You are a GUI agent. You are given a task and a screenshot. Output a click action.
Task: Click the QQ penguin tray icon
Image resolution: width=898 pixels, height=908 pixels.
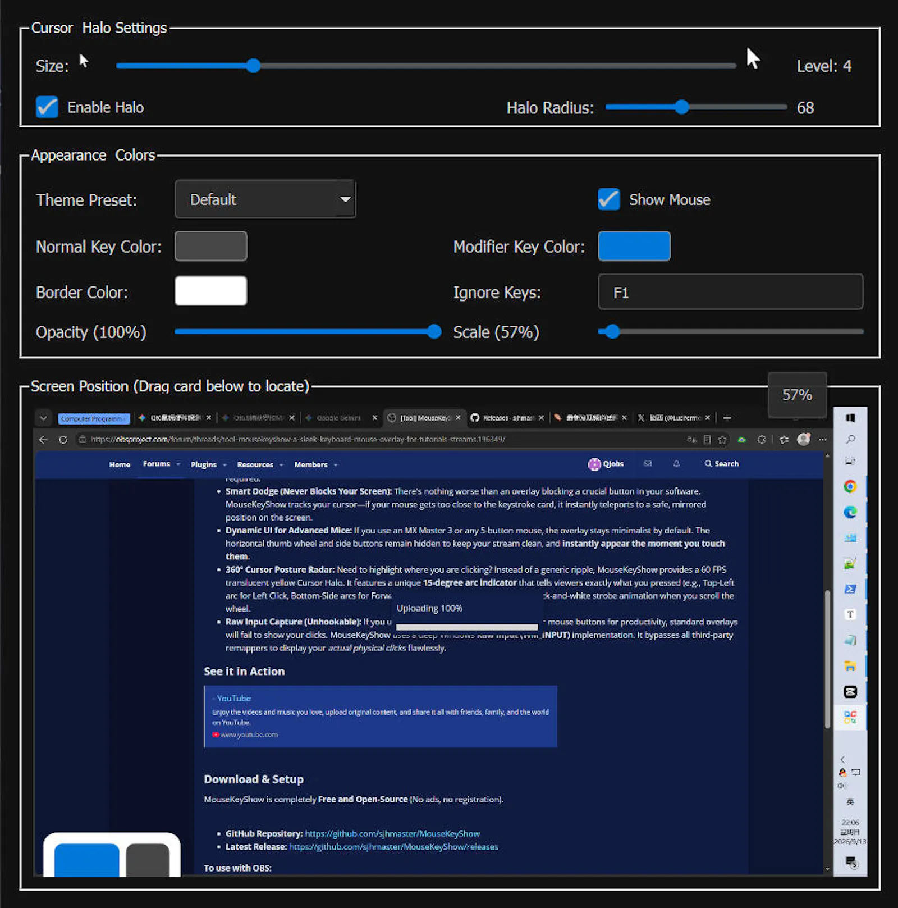pos(842,773)
